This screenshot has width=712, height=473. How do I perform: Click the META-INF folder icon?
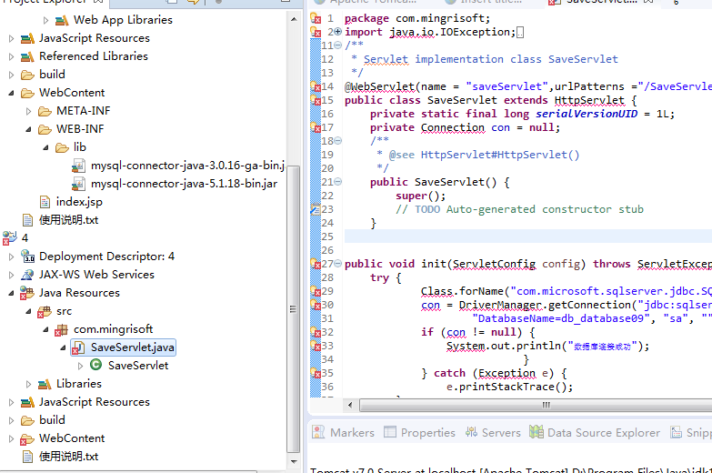[x=45, y=111]
